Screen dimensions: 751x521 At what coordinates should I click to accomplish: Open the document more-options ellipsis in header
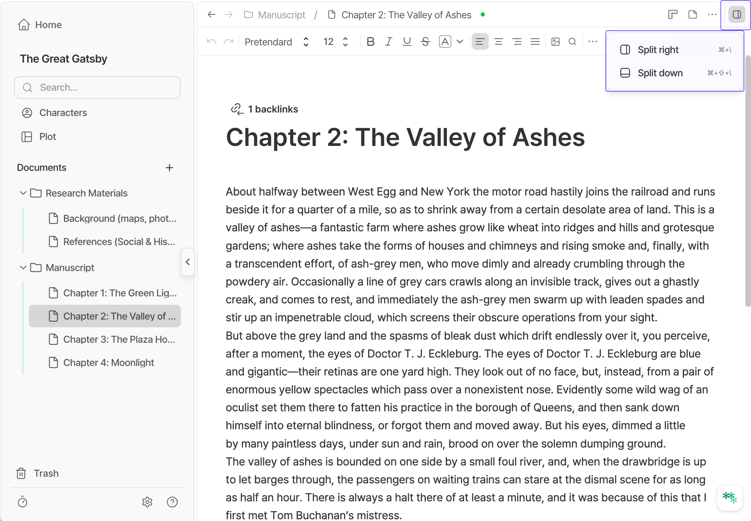point(712,14)
